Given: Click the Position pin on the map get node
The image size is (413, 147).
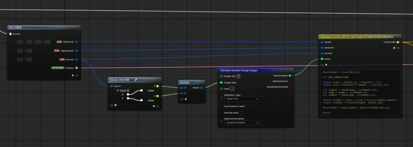Looking at the screenshot, I should [77, 68].
